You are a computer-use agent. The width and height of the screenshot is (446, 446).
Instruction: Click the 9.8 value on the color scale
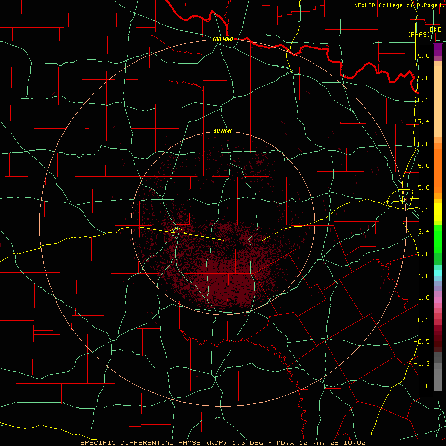[x=424, y=56]
